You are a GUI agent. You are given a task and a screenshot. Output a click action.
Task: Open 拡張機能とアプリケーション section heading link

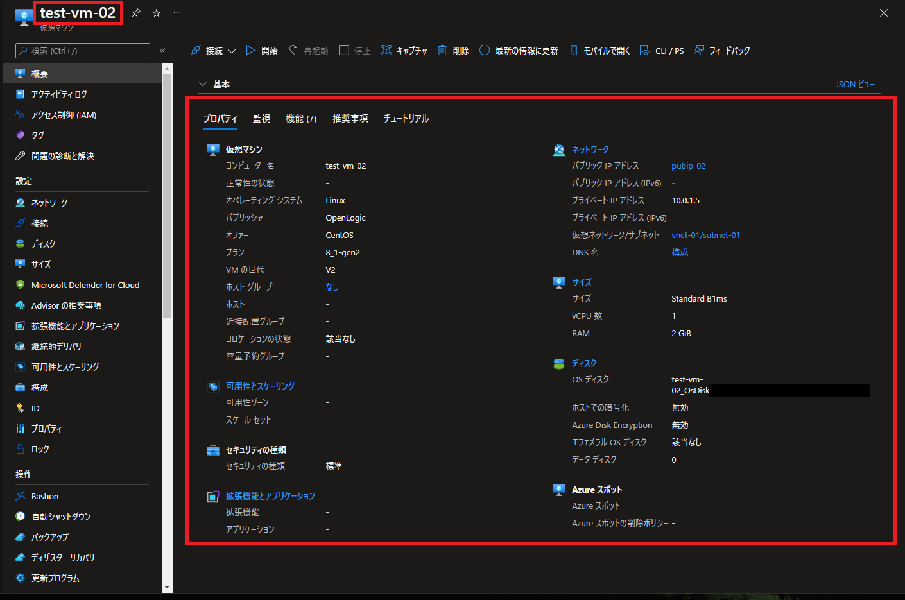(x=270, y=496)
